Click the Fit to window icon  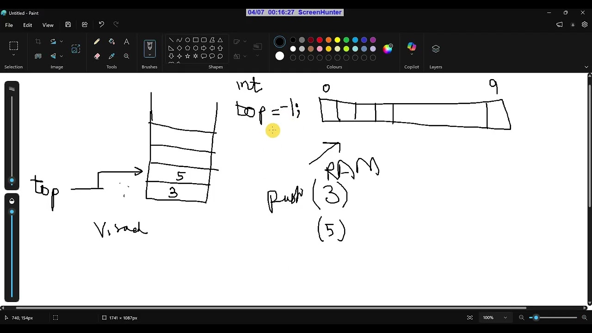tap(470, 318)
